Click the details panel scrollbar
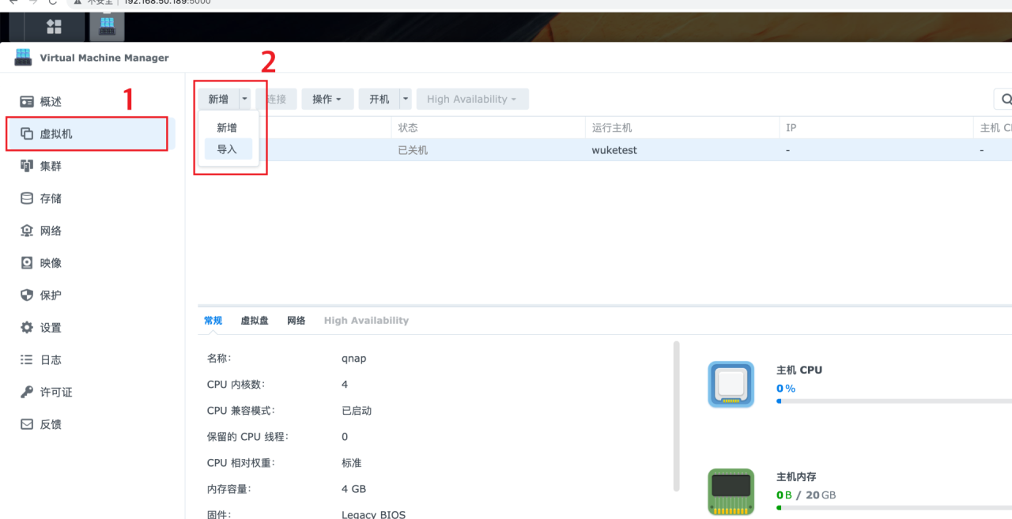The height and width of the screenshot is (519, 1012). (x=676, y=416)
